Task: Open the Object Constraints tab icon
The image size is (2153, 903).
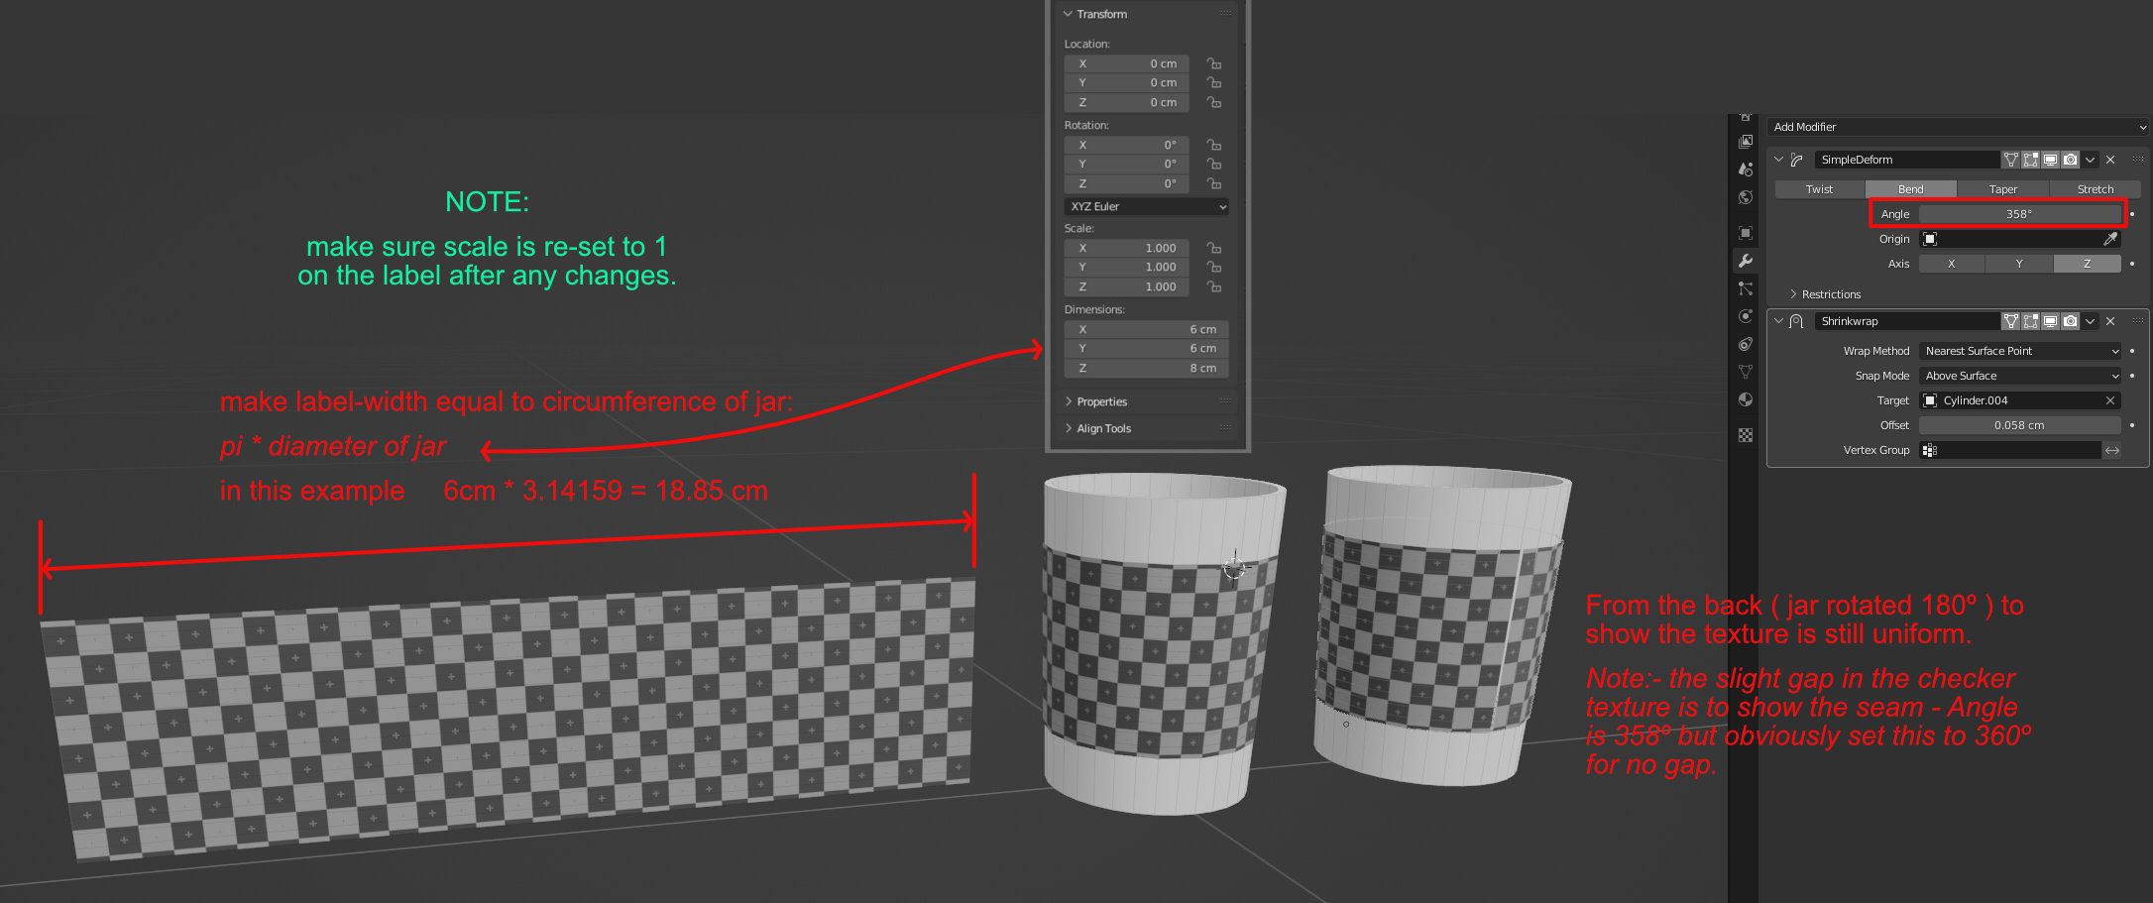Action: 1746,344
